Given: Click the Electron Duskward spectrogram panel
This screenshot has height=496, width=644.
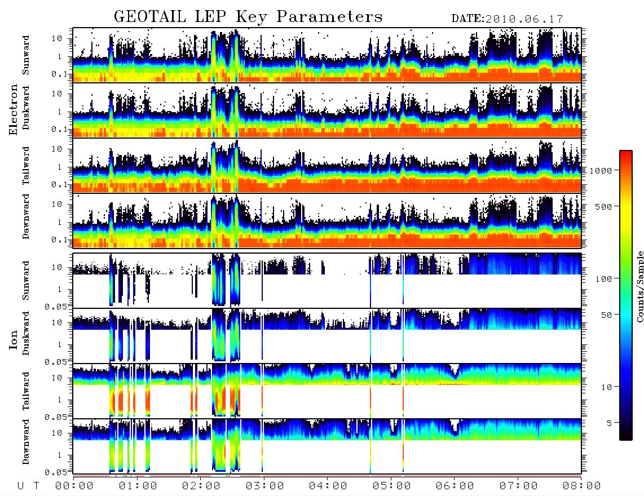Looking at the screenshot, I should coord(327,110).
